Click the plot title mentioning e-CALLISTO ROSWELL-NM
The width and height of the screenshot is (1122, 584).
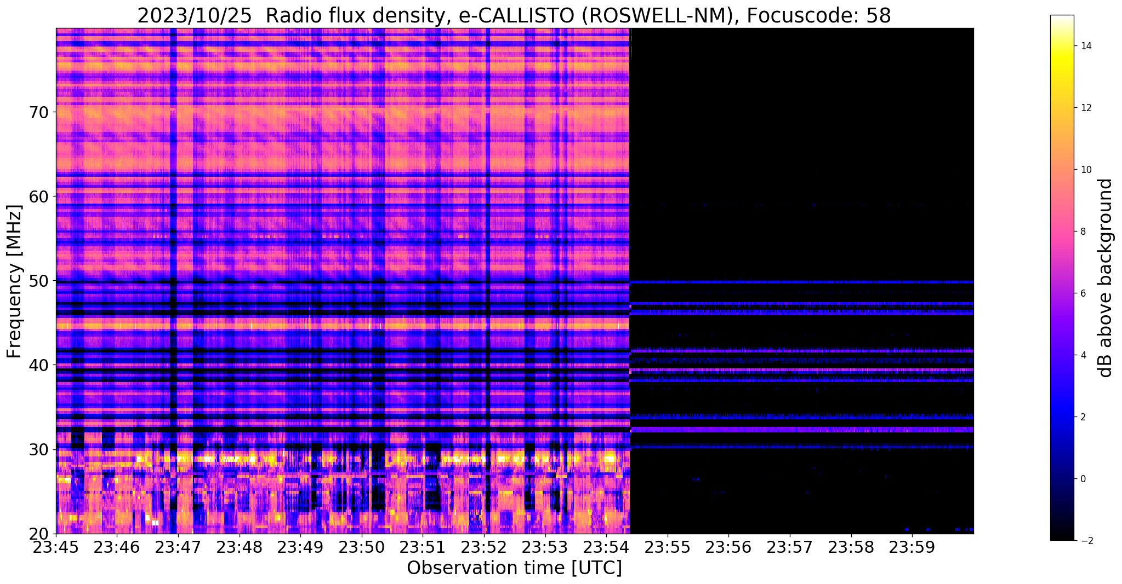click(514, 15)
